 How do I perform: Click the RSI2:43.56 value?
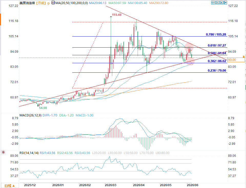[x=65, y=153]
